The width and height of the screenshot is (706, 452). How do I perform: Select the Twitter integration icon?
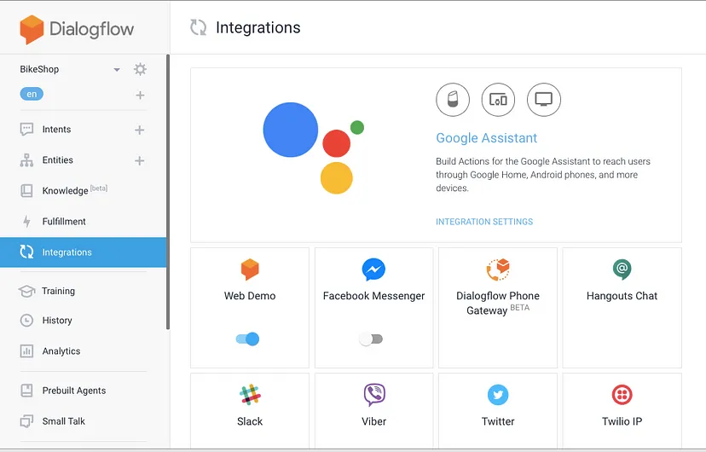[x=498, y=395]
